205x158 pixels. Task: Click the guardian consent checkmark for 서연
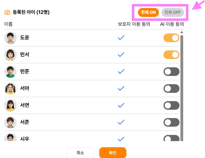pyautogui.click(x=121, y=105)
